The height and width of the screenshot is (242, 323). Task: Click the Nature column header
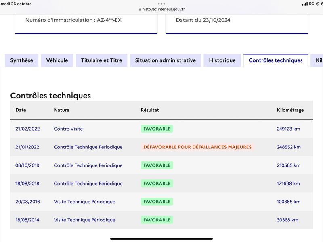coord(62,110)
